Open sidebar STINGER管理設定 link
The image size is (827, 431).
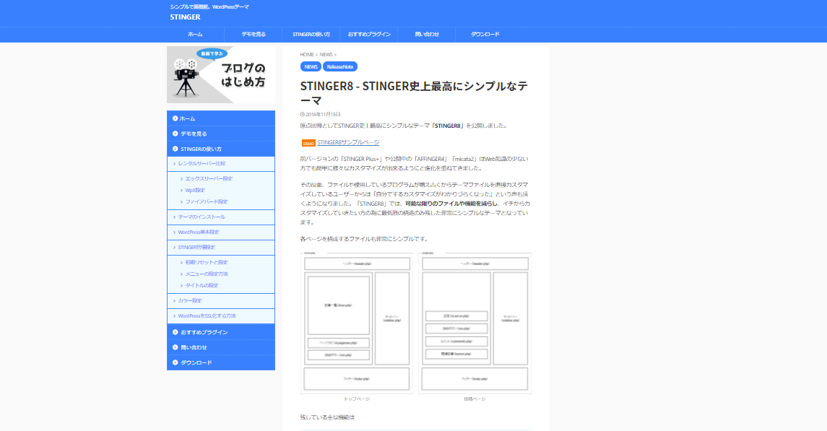click(196, 248)
